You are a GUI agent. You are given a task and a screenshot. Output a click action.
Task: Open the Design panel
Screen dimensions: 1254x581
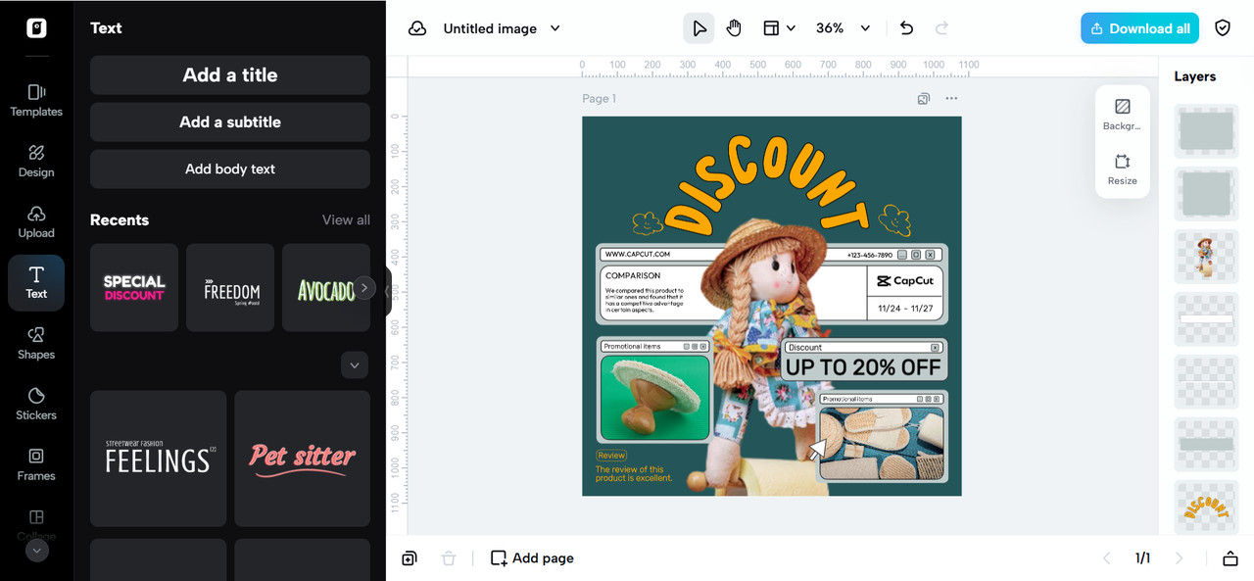tap(36, 162)
